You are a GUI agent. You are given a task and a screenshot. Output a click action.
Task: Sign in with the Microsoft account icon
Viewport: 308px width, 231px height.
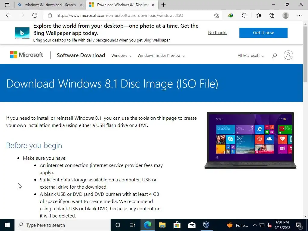288,55
